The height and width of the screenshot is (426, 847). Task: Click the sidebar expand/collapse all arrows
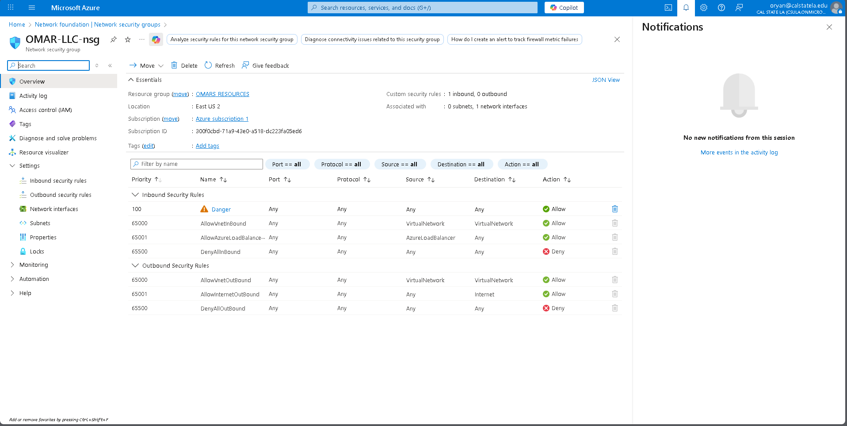pyautogui.click(x=97, y=65)
